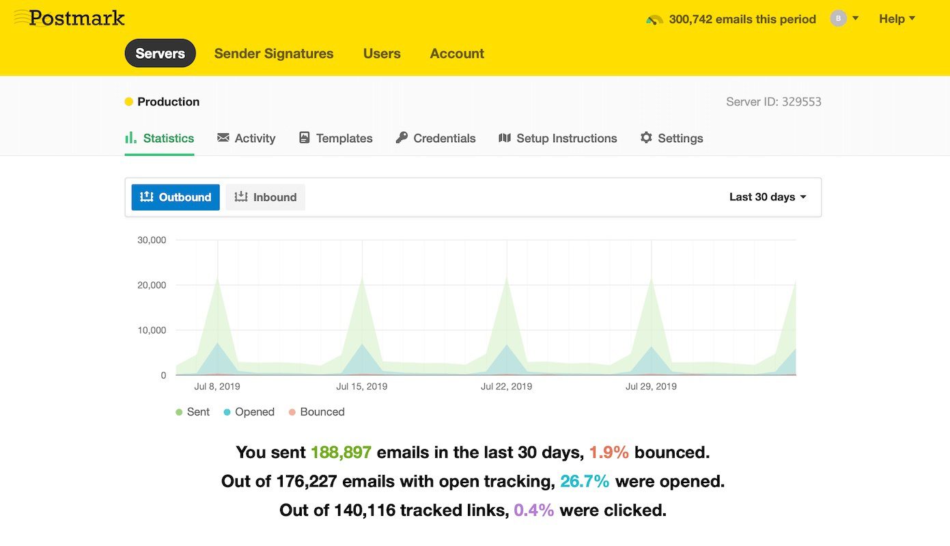Image resolution: width=950 pixels, height=546 pixels.
Task: Click the Activity envelope icon
Action: coord(223,138)
